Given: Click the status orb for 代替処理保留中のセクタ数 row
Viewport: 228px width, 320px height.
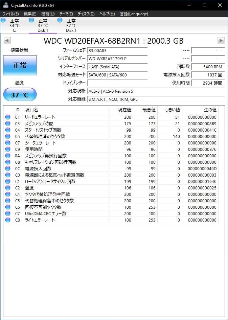Looking at the screenshot, I should pos(8,201).
